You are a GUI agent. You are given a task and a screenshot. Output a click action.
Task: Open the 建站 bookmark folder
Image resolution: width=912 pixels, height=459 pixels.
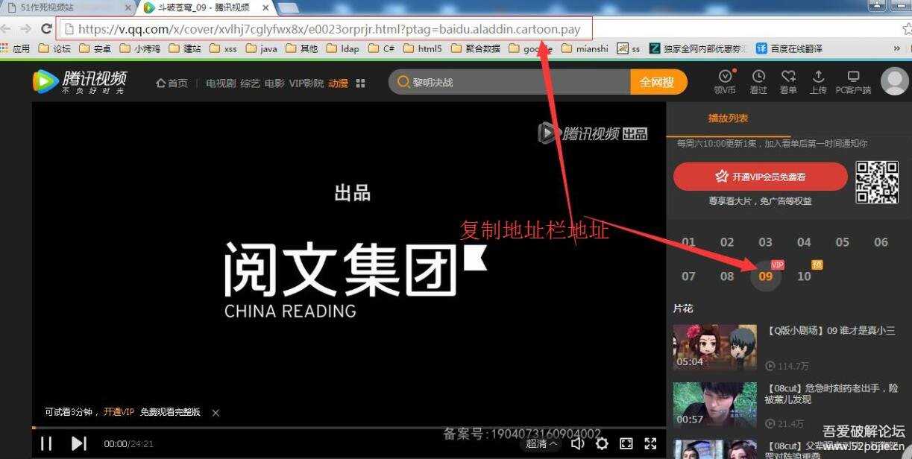pos(185,48)
